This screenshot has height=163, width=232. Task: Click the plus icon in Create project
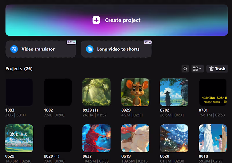(96, 20)
